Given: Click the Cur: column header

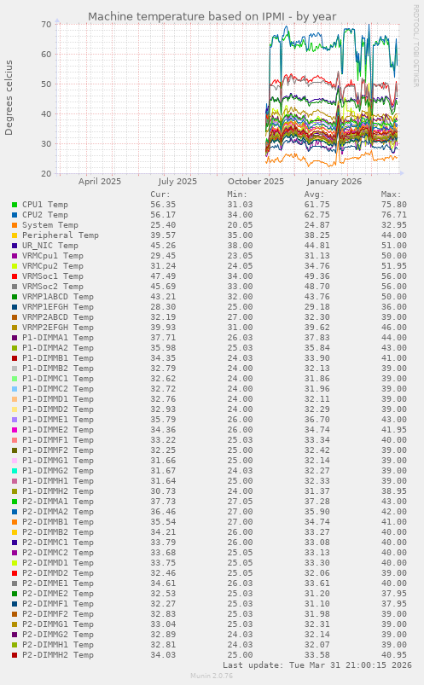Looking at the screenshot, I should (160, 194).
